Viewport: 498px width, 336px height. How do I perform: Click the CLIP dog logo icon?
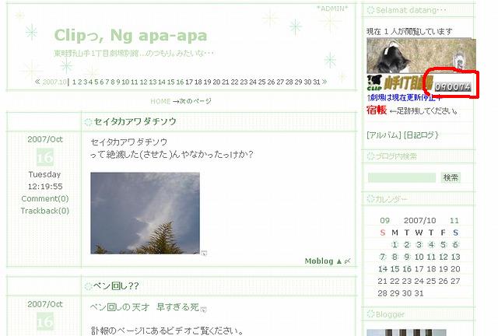tap(374, 83)
